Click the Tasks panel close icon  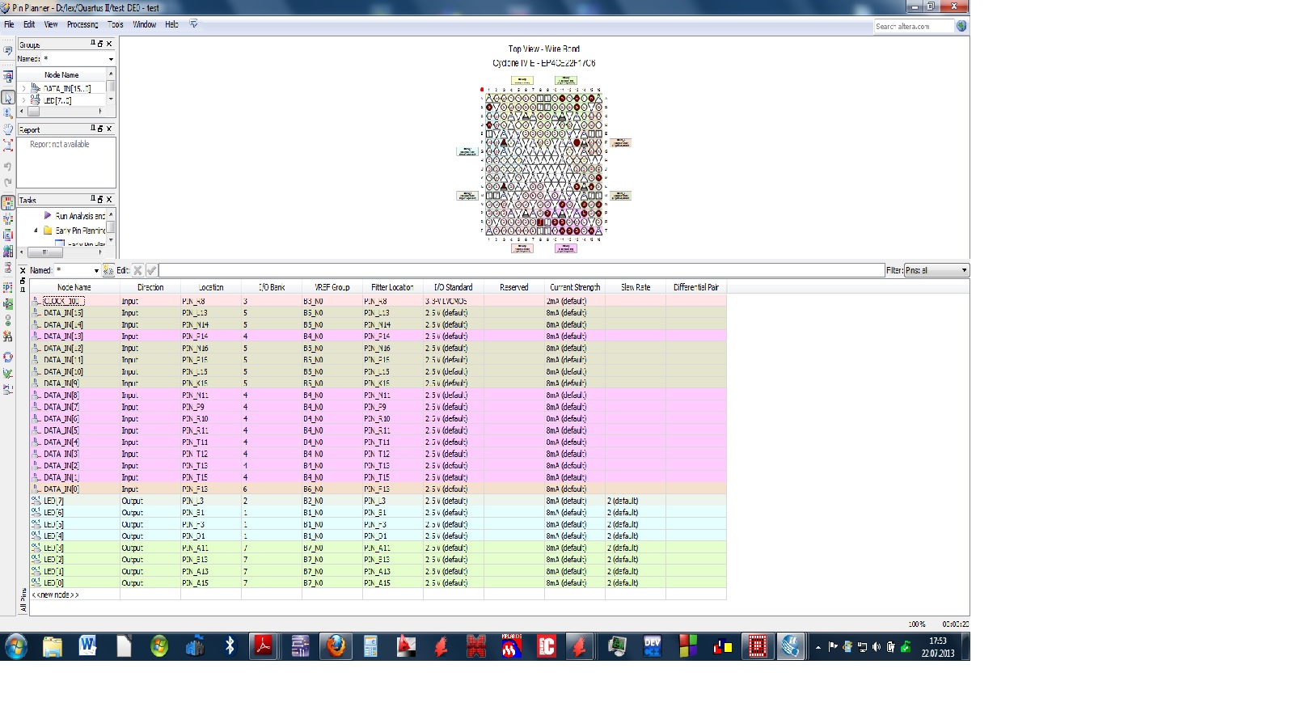(109, 199)
